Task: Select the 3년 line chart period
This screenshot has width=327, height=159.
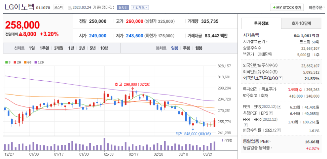Action: [82, 48]
